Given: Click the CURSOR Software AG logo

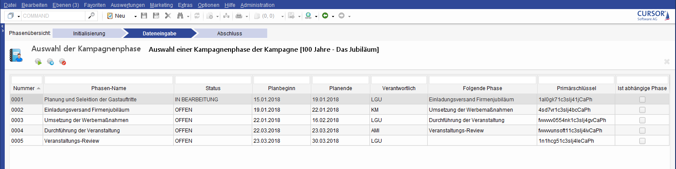Looking at the screenshot, I should click(654, 16).
